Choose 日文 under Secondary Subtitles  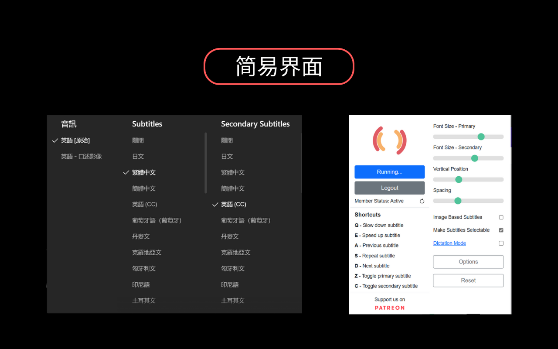point(227,156)
